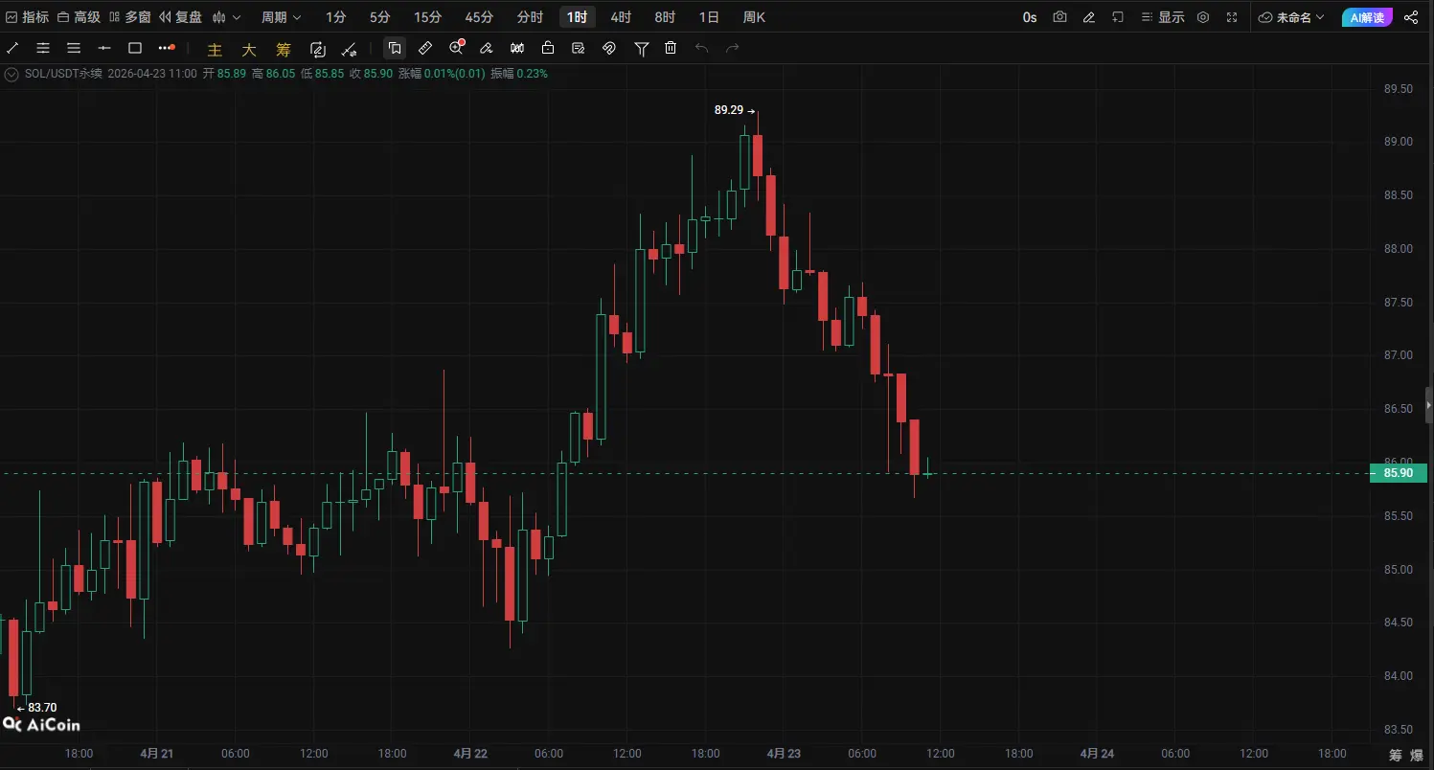
Task: Toggle the highlighted copy-layer tool
Action: (x=395, y=48)
